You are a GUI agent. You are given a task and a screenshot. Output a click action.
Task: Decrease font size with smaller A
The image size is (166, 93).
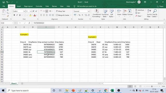36,11
